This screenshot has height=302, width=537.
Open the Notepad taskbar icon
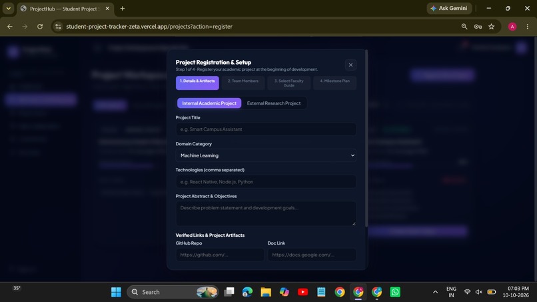coord(321,292)
